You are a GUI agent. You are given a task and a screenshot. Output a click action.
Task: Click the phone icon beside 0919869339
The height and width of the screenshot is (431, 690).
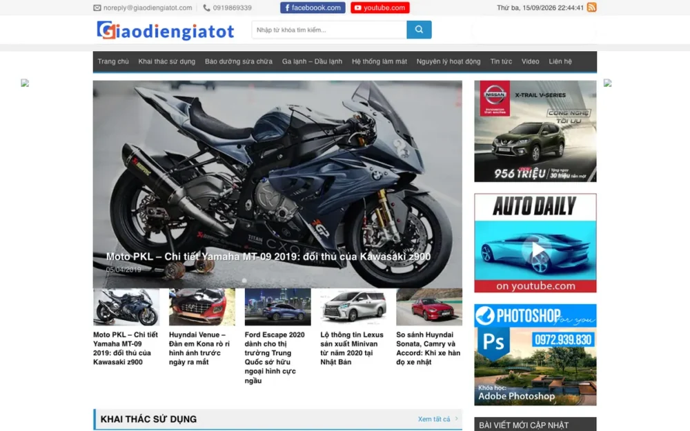[x=206, y=8]
